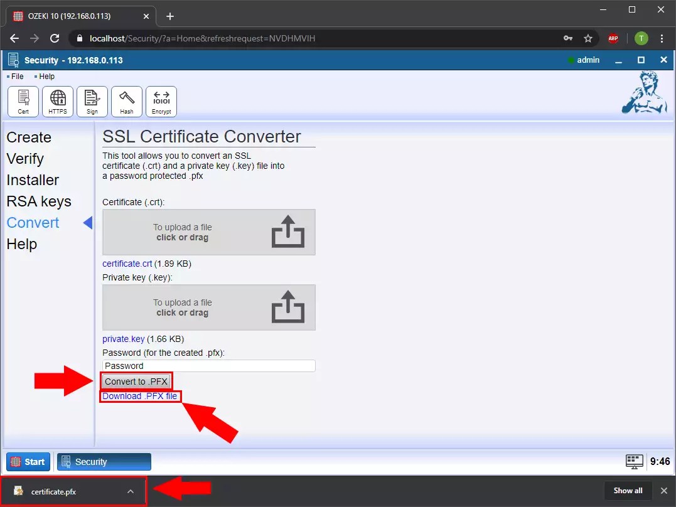Click the Chrome profile avatar icon

point(641,38)
